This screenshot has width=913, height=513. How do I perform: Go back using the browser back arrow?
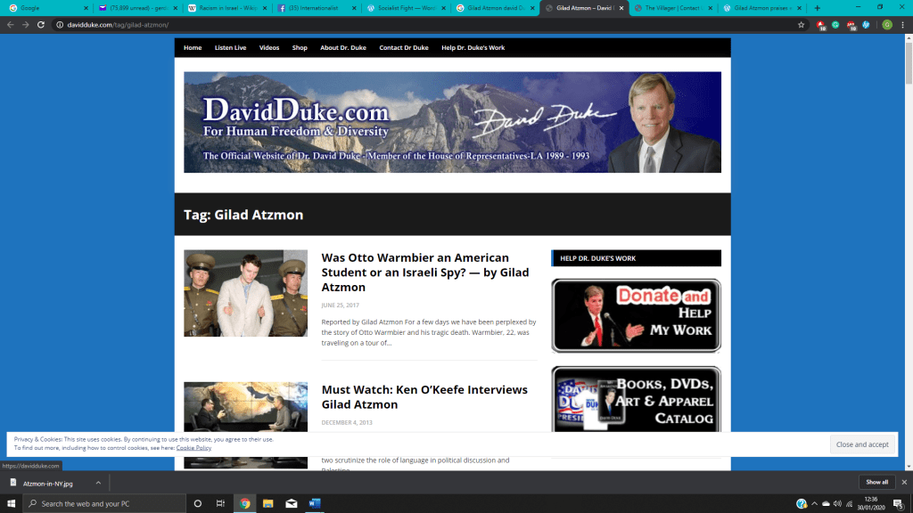(10, 25)
